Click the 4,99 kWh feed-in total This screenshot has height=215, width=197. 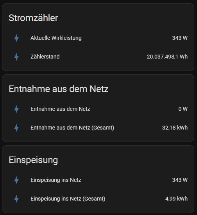pos(176,199)
